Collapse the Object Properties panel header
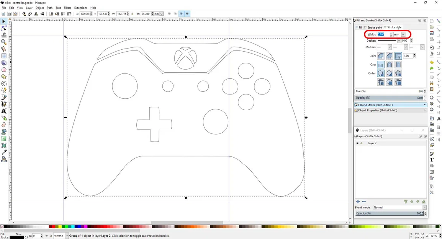The width and height of the screenshot is (442, 239). (x=390, y=111)
